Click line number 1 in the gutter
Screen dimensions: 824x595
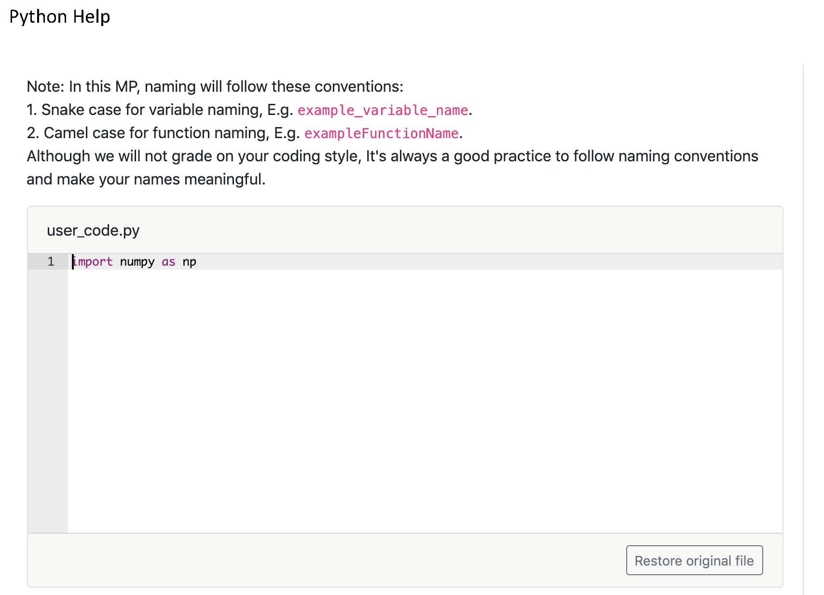pos(51,262)
